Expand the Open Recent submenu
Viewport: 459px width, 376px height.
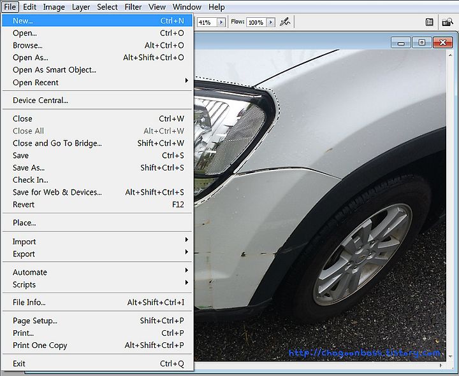97,82
